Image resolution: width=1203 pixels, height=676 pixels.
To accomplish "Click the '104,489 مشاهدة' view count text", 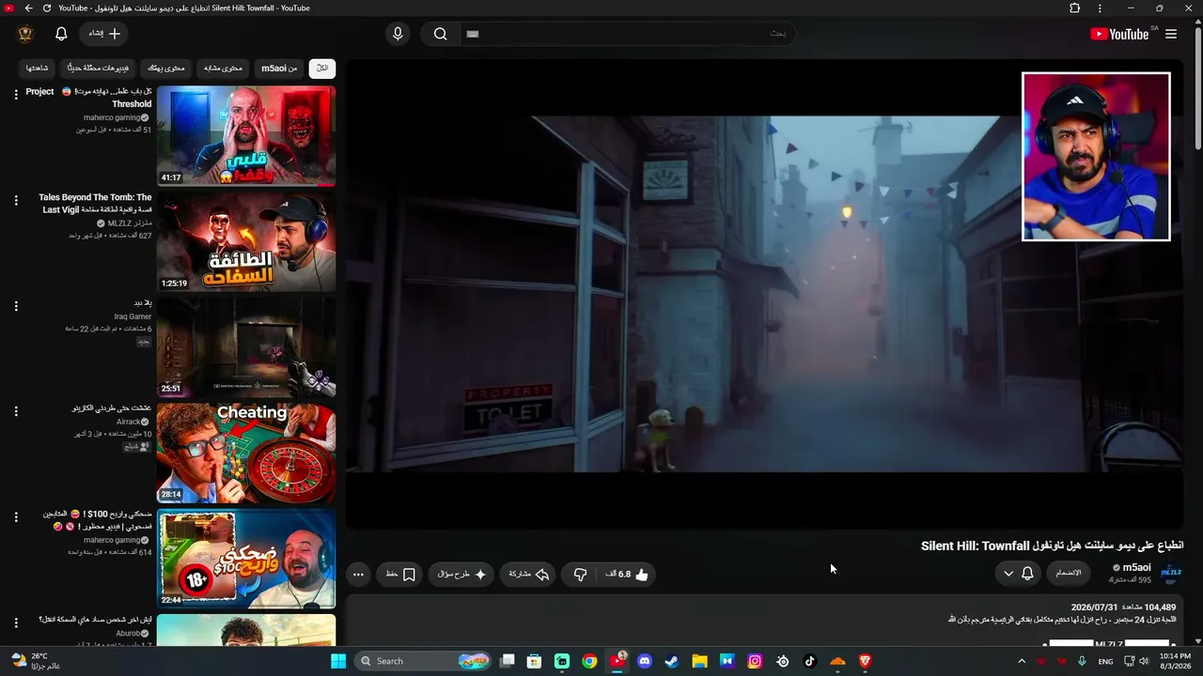I will click(1148, 607).
